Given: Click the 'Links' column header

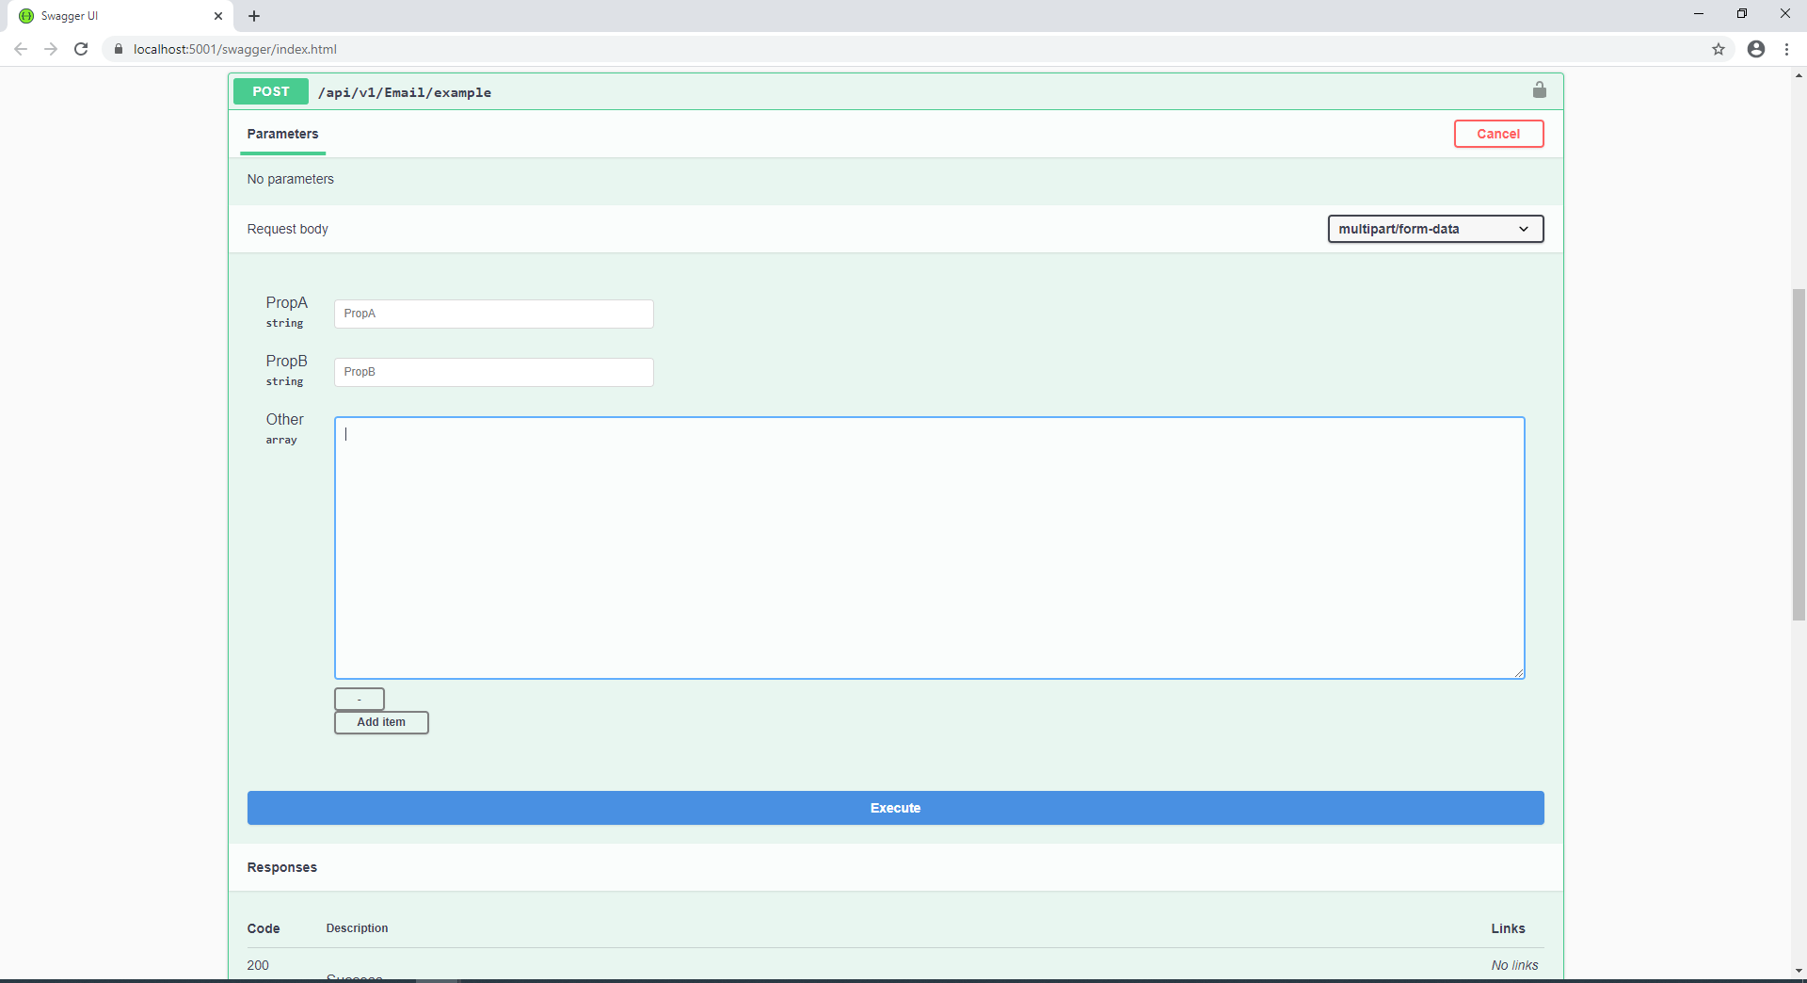Looking at the screenshot, I should tap(1508, 928).
